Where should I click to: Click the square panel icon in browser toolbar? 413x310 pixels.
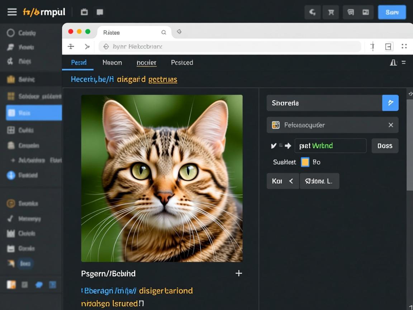[x=389, y=46]
